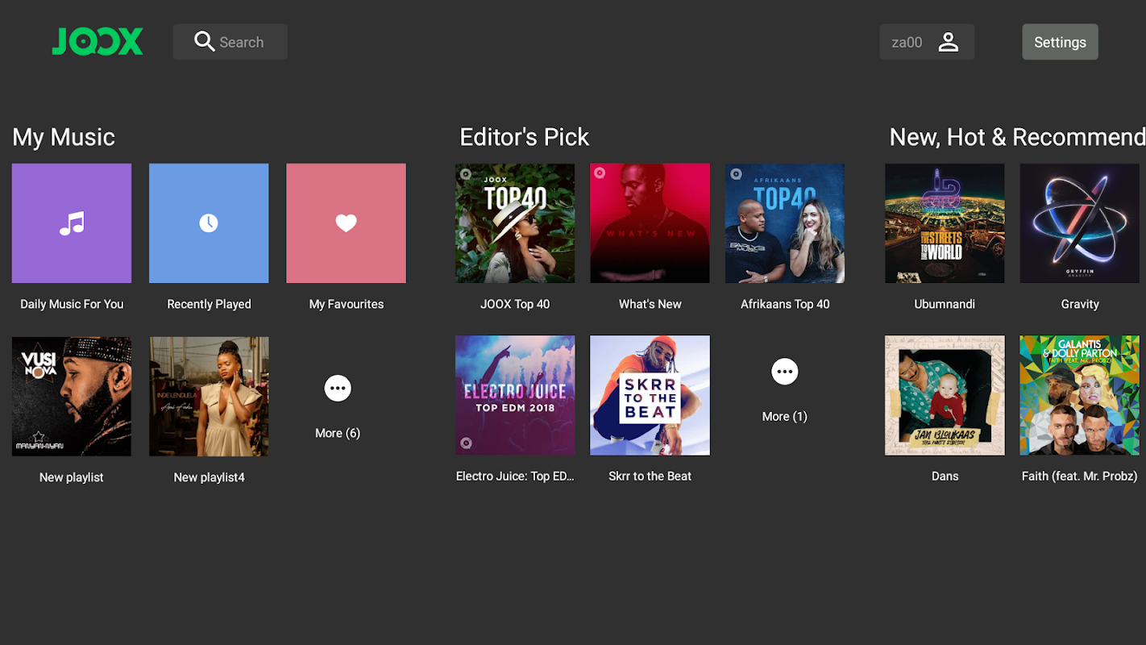Open the Faith (feat. Mr. Probz) cover
1146x645 pixels.
(x=1080, y=395)
